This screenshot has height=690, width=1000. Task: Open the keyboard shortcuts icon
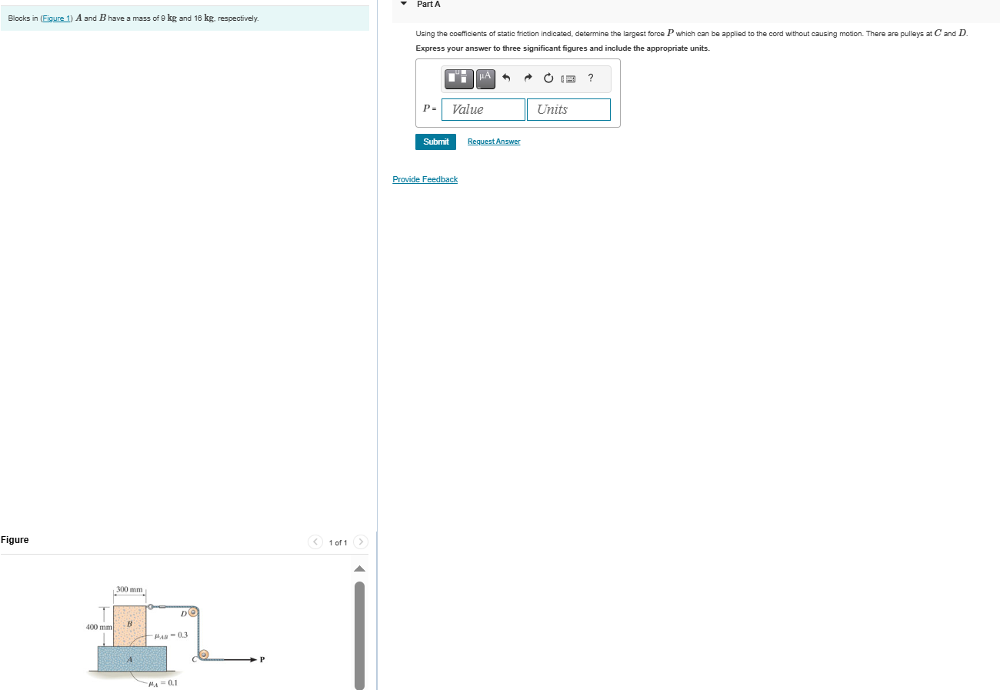568,78
